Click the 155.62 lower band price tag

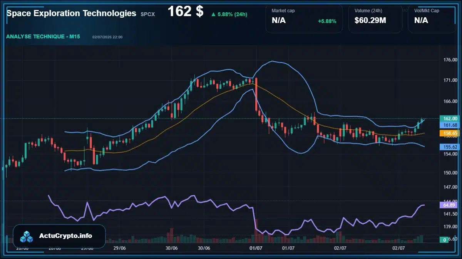click(450, 147)
